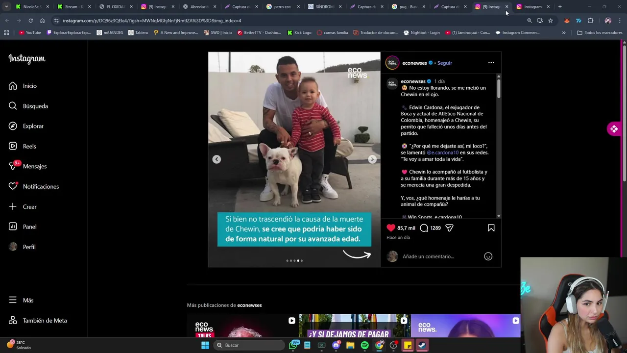Click Crear to make a post
The height and width of the screenshot is (353, 627).
coord(23,206)
